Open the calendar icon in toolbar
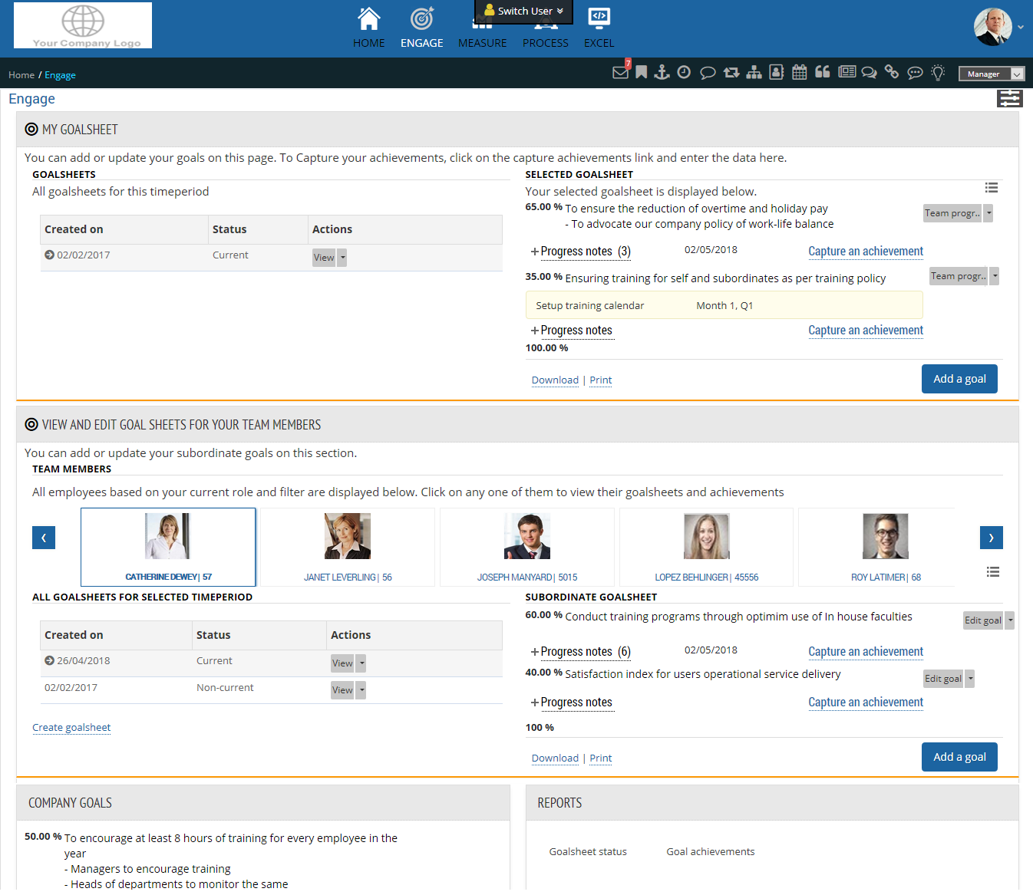 tap(800, 72)
